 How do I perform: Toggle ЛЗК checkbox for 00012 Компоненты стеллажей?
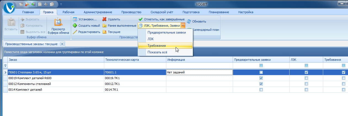tap(306, 84)
